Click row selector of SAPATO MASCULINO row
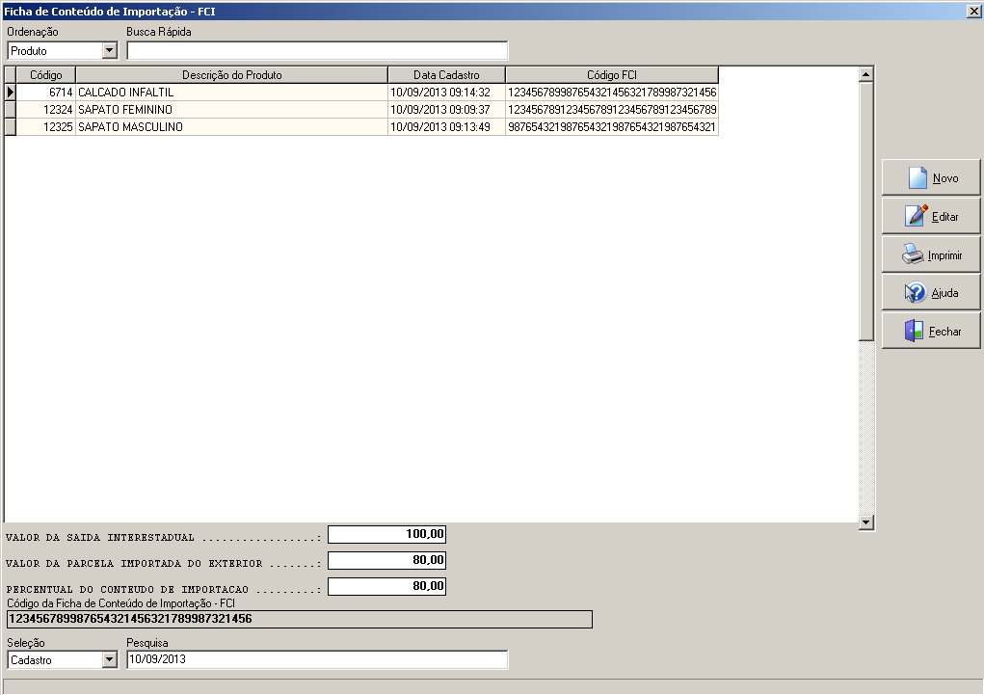Image resolution: width=984 pixels, height=695 pixels. pyautogui.click(x=10, y=127)
